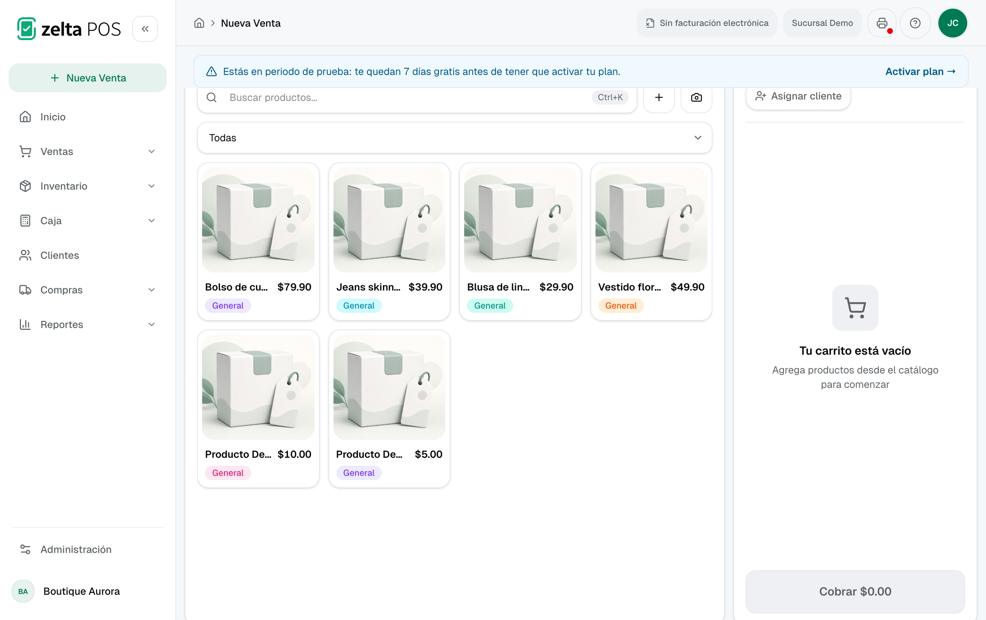Add the $5.00 Producto De... item
The width and height of the screenshot is (986, 620).
tap(389, 409)
